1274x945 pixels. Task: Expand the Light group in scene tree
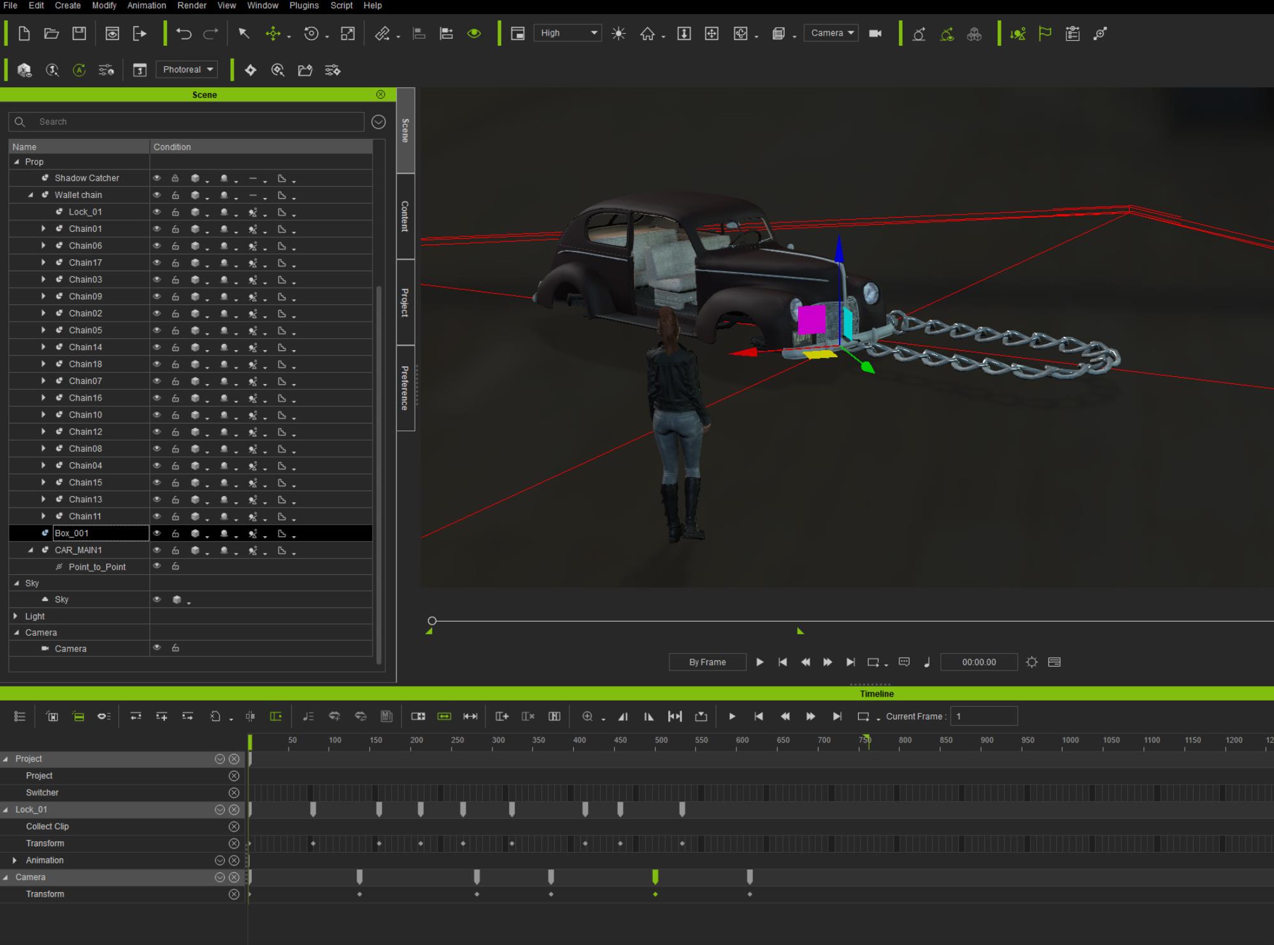pyautogui.click(x=16, y=616)
